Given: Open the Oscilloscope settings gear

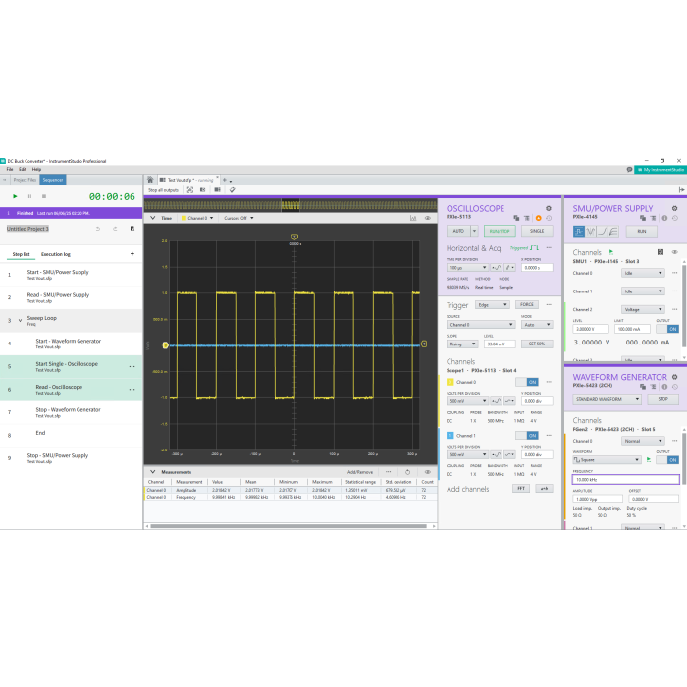Looking at the screenshot, I should pyautogui.click(x=549, y=208).
